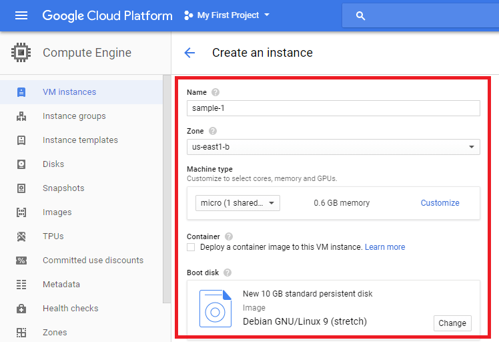Click the Images sidebar icon

(x=21, y=212)
